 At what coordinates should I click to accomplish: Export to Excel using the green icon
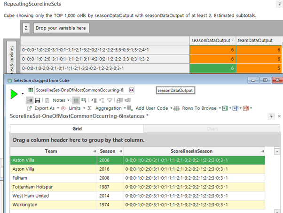point(225,108)
